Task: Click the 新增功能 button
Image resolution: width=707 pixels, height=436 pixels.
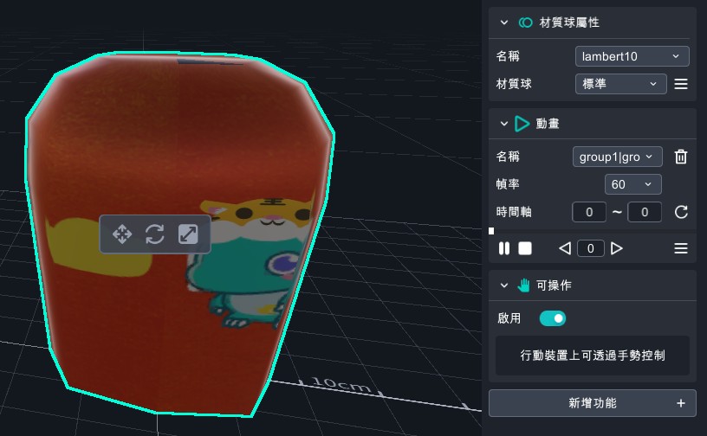Action: 593,403
